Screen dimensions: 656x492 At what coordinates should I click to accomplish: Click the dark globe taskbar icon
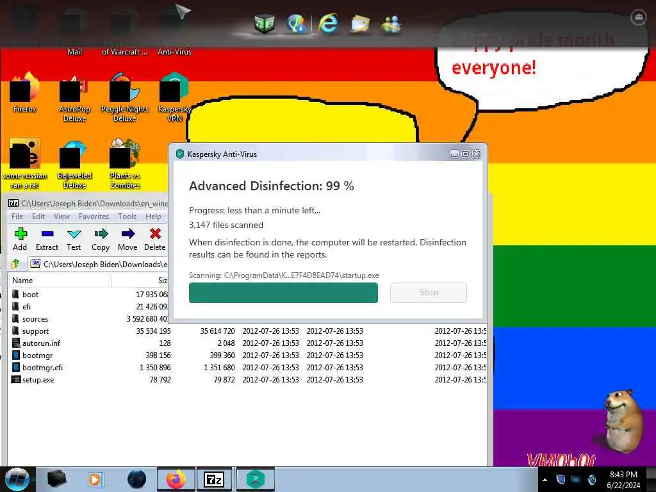pyautogui.click(x=137, y=479)
